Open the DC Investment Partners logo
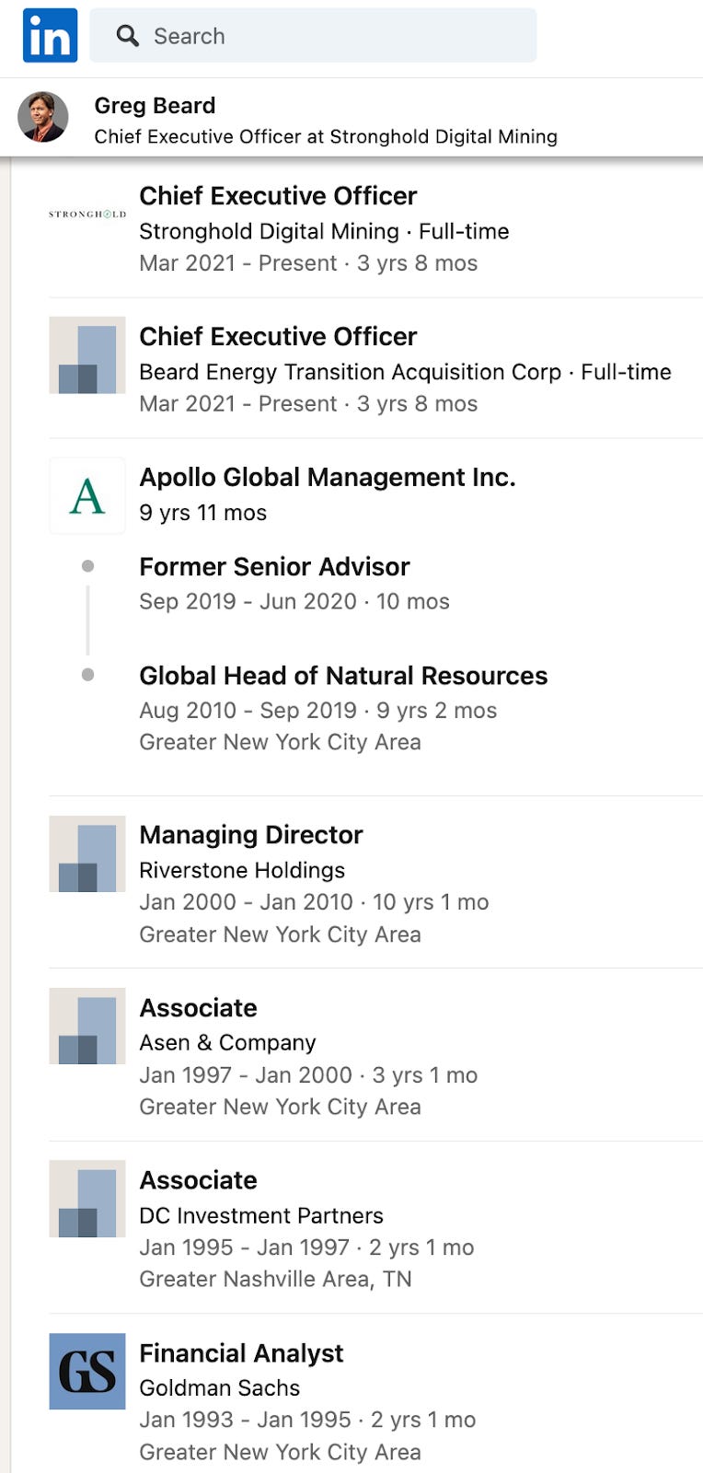This screenshot has height=1473, width=703. tap(87, 1199)
